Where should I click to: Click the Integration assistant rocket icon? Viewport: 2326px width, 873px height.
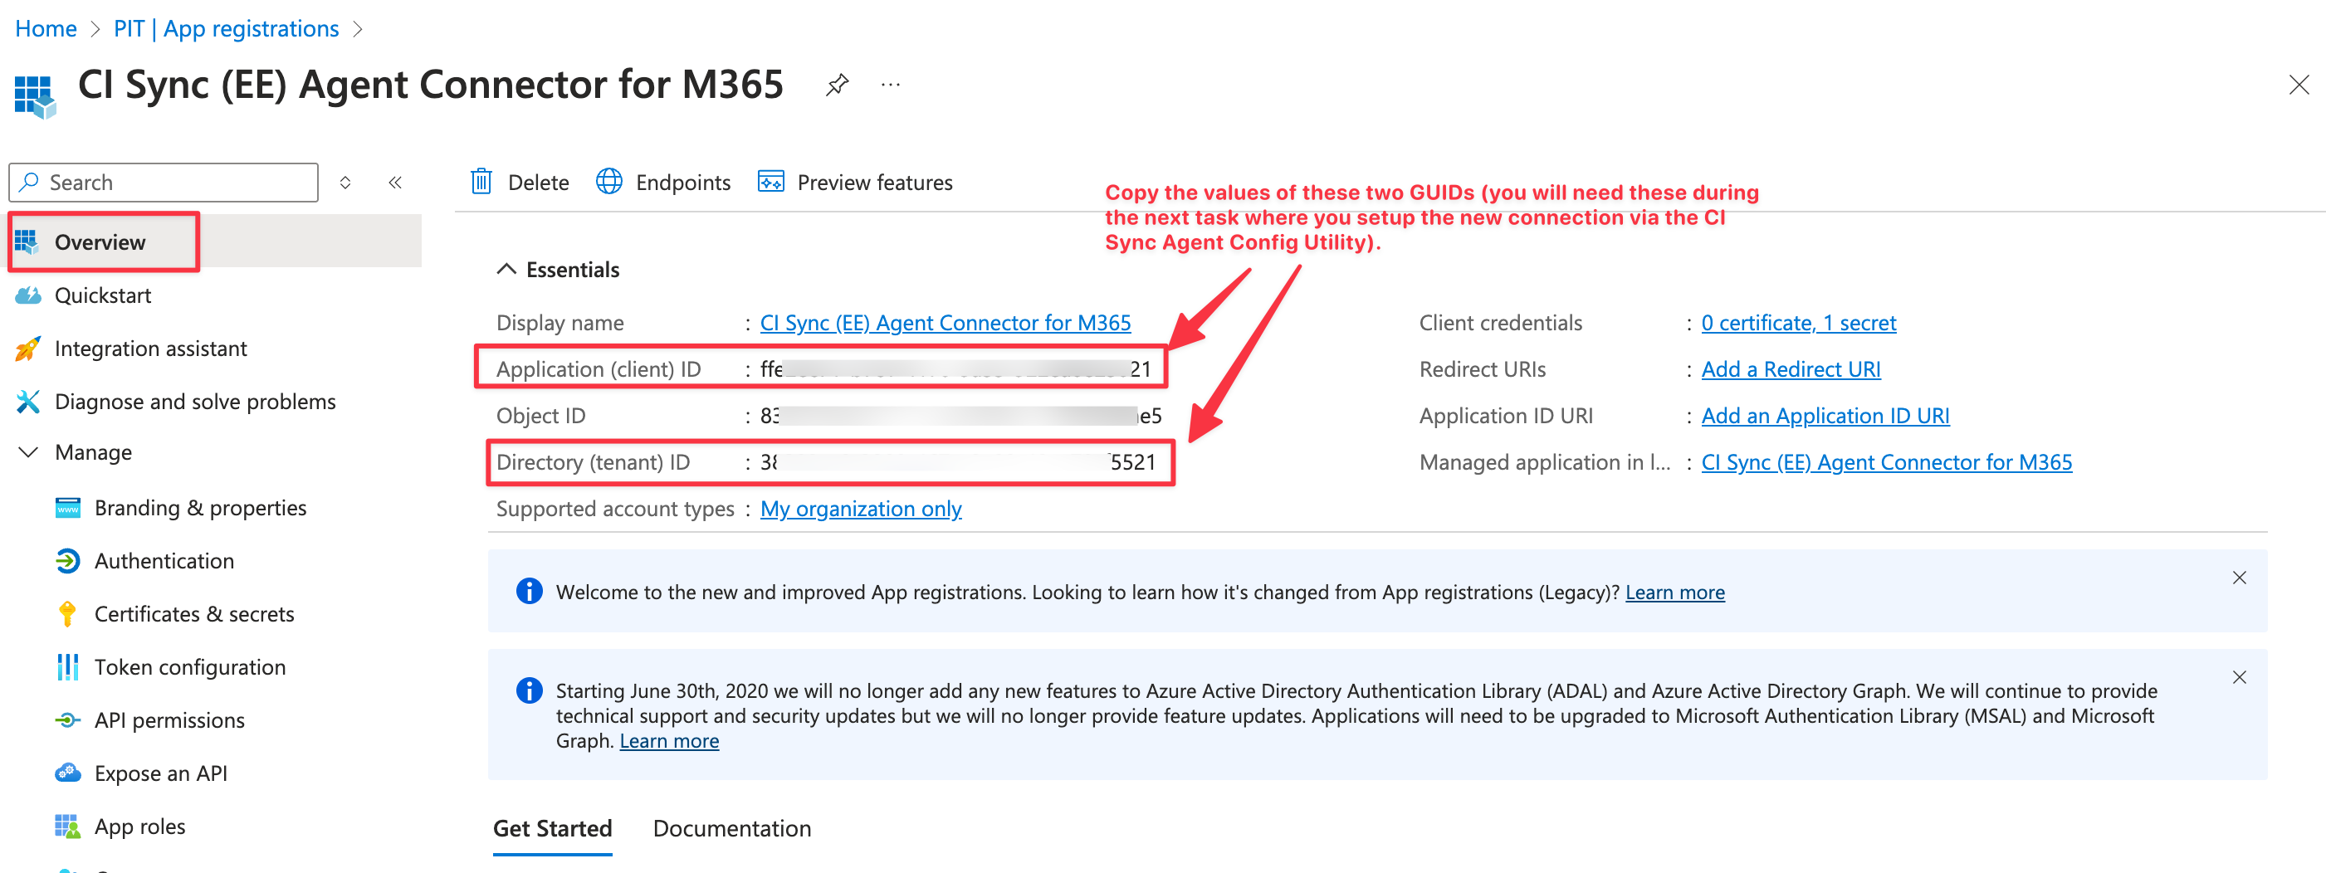pos(28,349)
